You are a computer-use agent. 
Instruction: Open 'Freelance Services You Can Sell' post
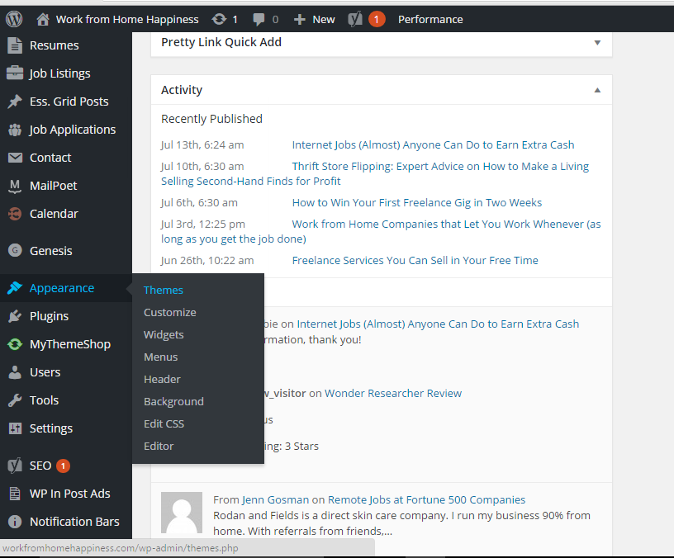tap(415, 260)
